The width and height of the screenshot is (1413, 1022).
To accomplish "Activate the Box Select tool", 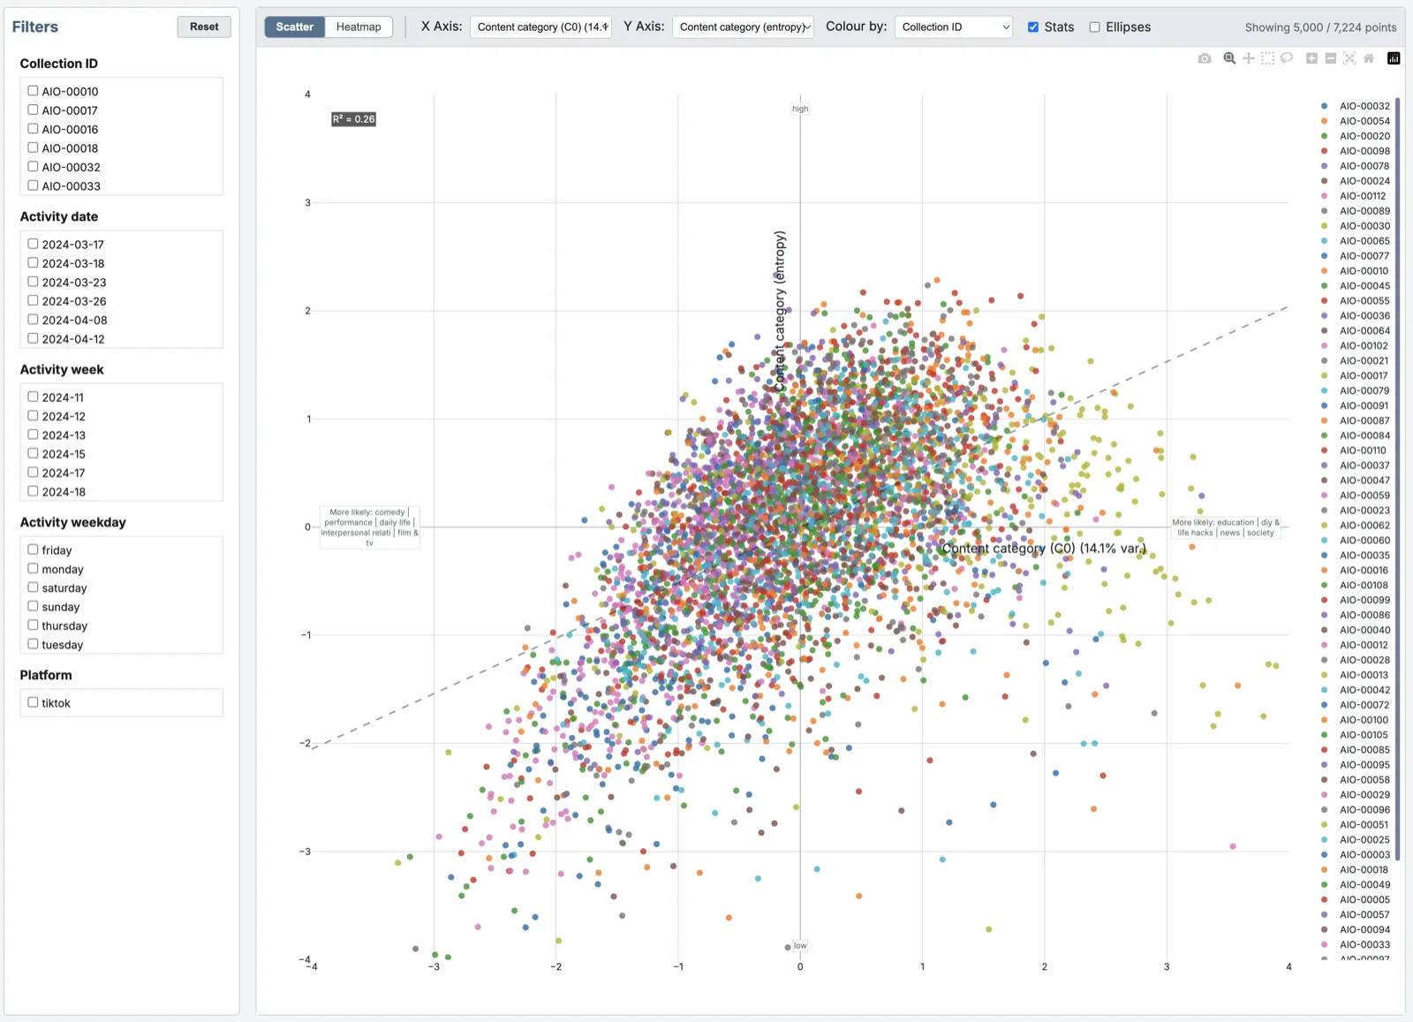I will pos(1267,58).
